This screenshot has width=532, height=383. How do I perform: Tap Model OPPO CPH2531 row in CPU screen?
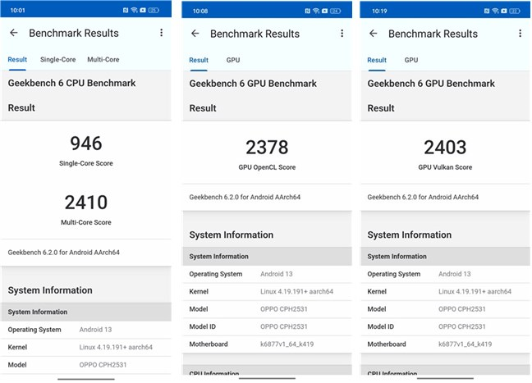[86, 365]
